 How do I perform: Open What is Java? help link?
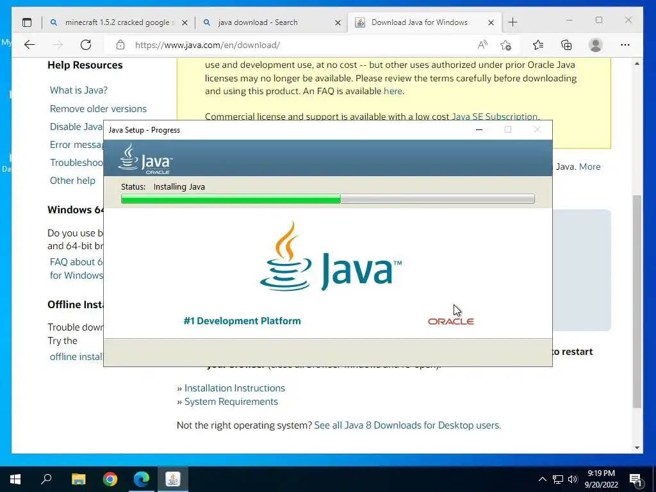click(79, 90)
